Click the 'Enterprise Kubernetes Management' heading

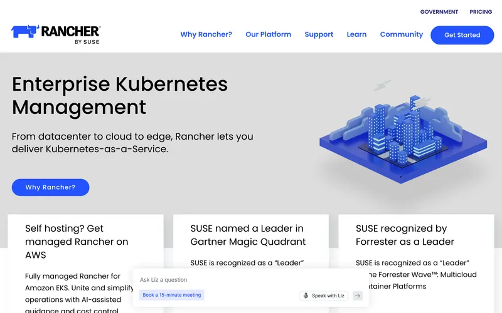[x=120, y=96]
